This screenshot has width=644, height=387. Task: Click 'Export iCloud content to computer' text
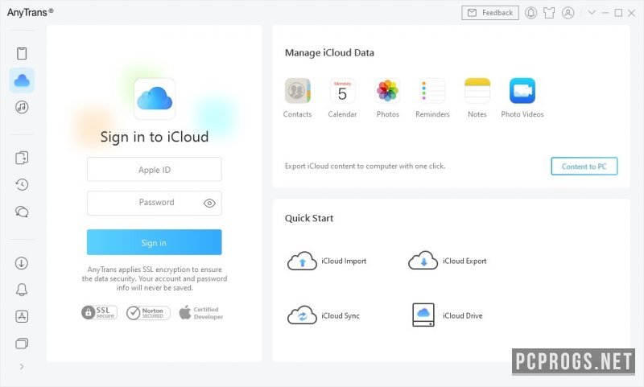tap(365, 167)
